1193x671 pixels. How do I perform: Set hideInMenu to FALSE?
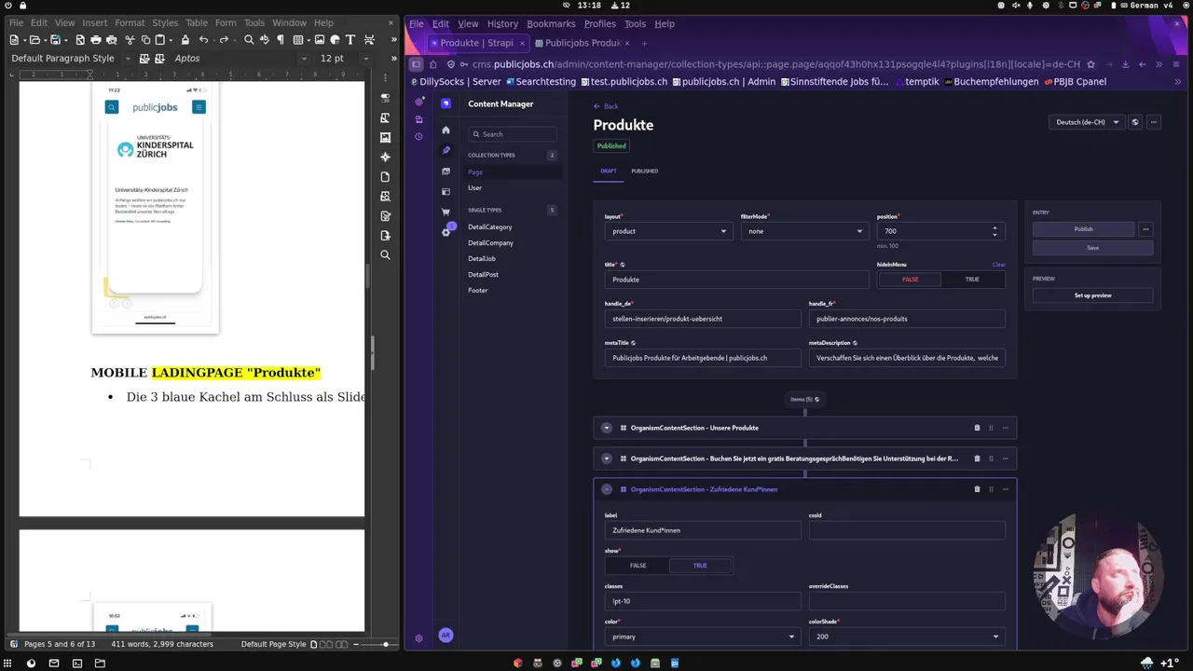(910, 280)
